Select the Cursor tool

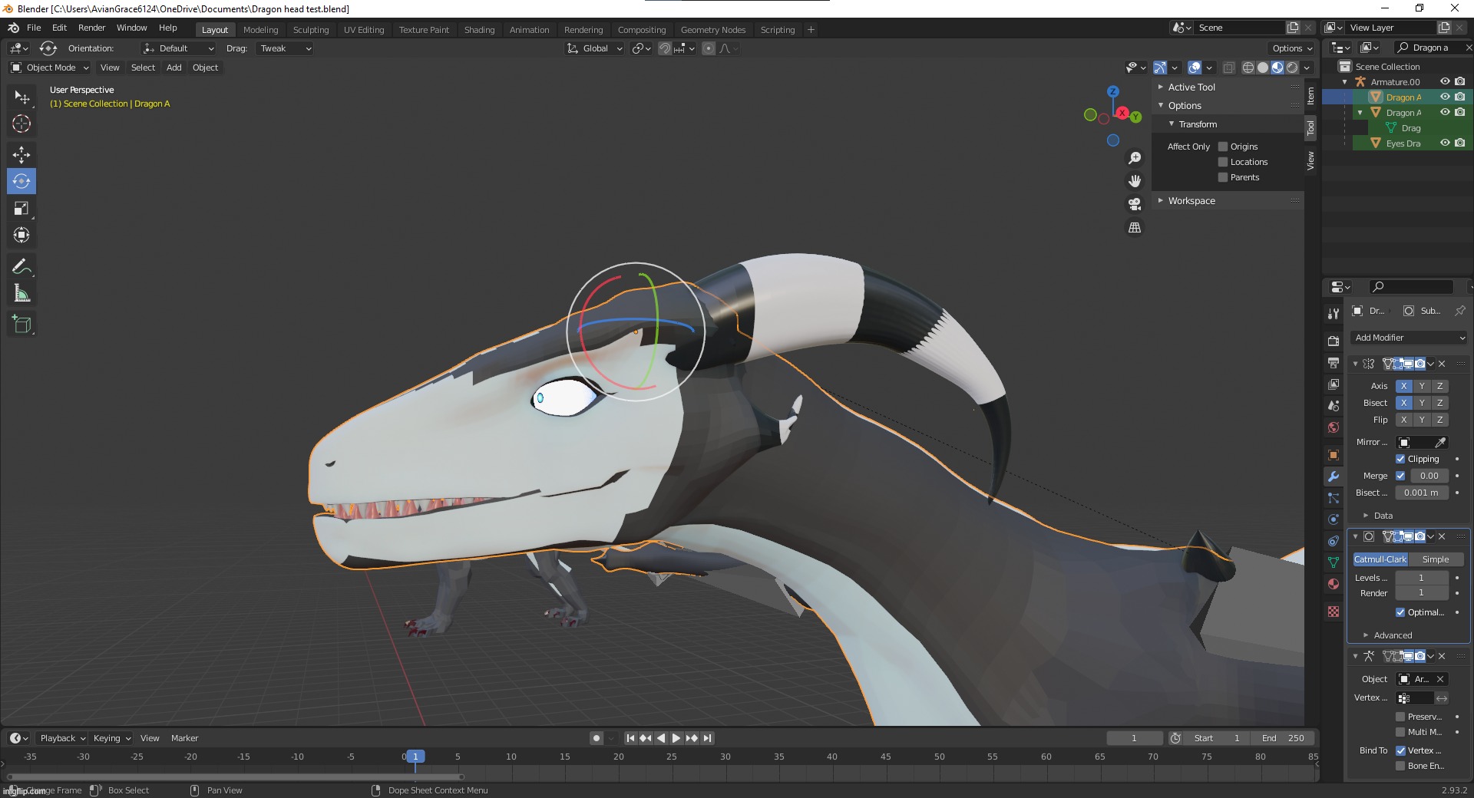tap(21, 124)
